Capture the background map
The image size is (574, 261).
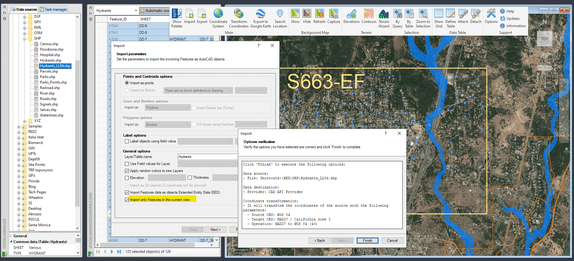point(334,16)
